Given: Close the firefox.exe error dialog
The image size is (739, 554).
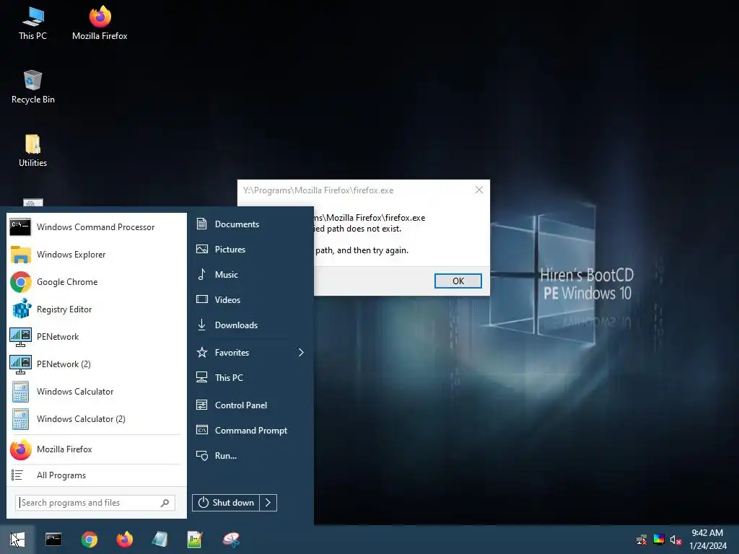Looking at the screenshot, I should [479, 190].
